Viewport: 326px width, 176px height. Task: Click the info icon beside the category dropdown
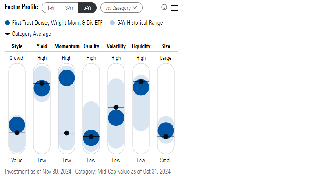164,7
